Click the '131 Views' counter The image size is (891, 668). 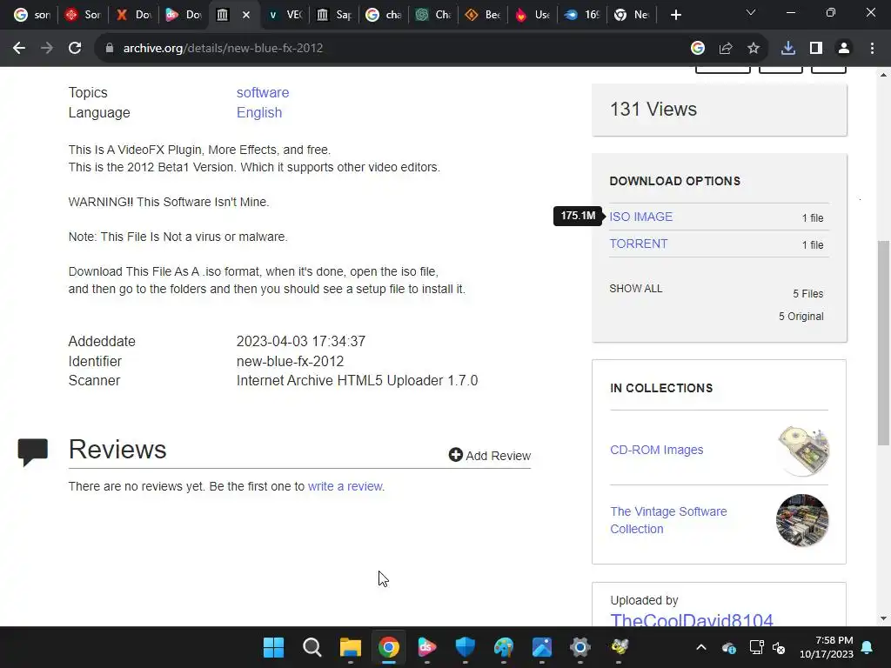[x=653, y=109]
